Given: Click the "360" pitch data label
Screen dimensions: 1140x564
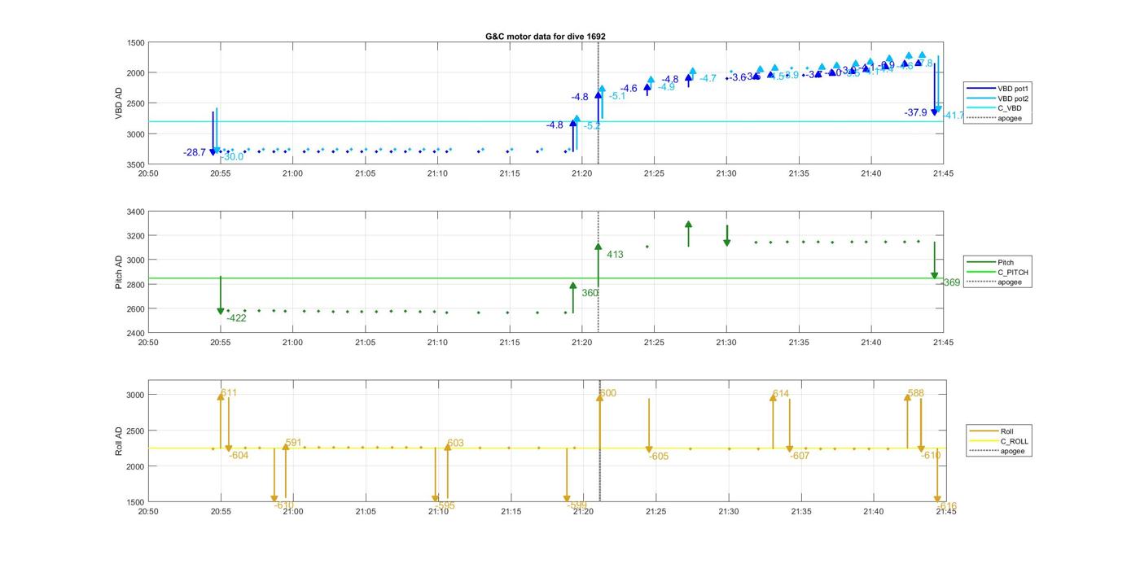Looking at the screenshot, I should (x=590, y=293).
